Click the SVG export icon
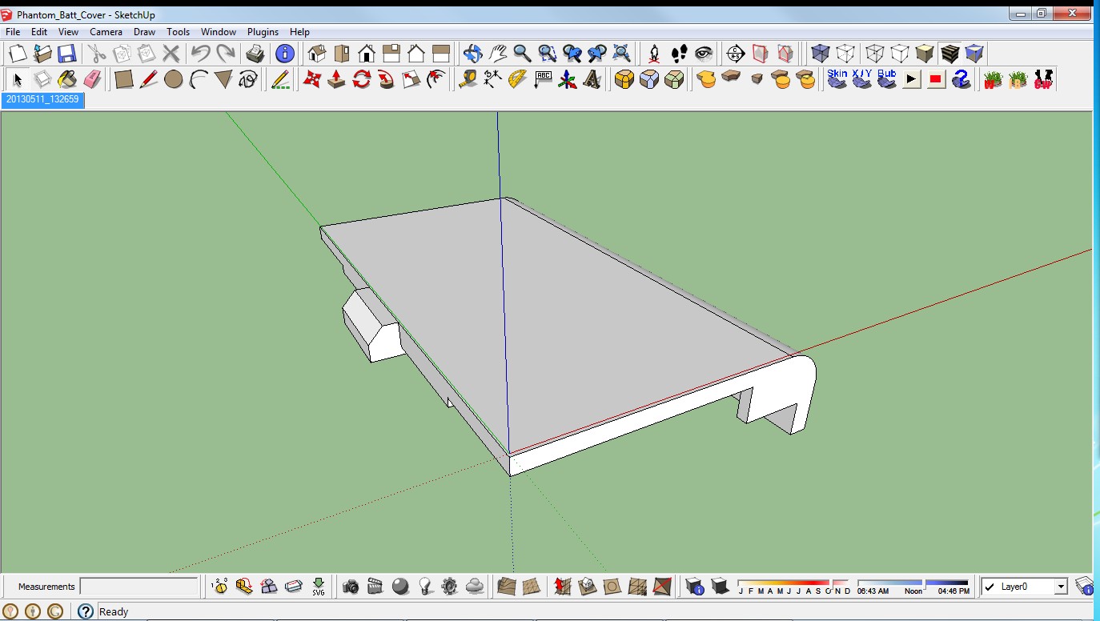 [319, 587]
